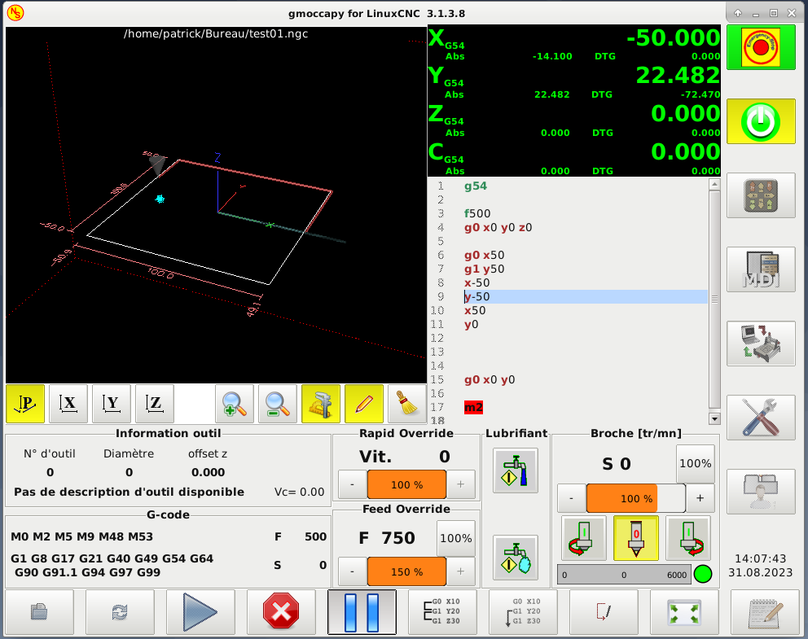The height and width of the screenshot is (639, 808).
Task: Open the user tabs button
Action: 761,491
